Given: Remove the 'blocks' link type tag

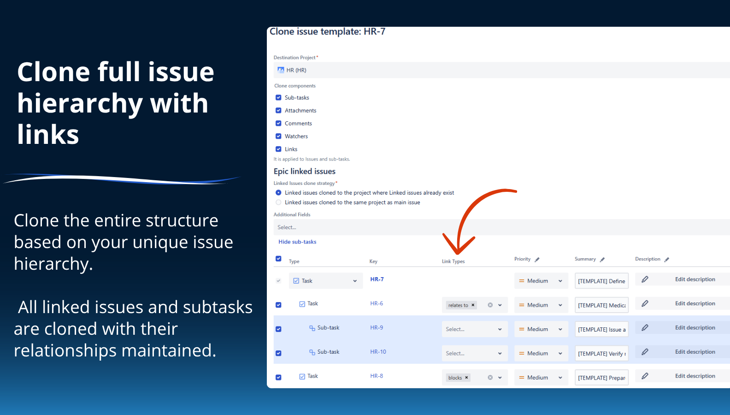Looking at the screenshot, I should pyautogui.click(x=466, y=378).
